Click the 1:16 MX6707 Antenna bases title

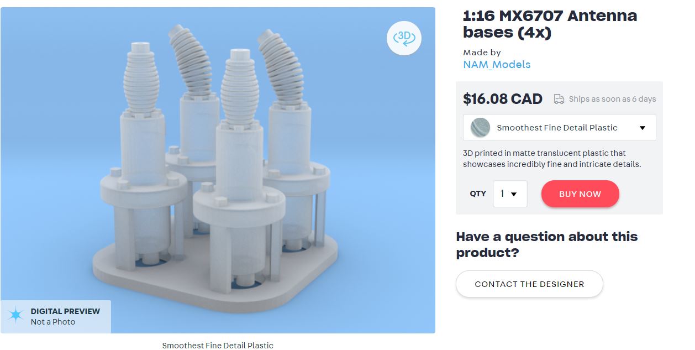click(x=550, y=24)
